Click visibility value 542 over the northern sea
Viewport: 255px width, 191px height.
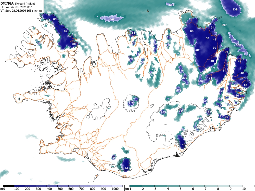112,19
